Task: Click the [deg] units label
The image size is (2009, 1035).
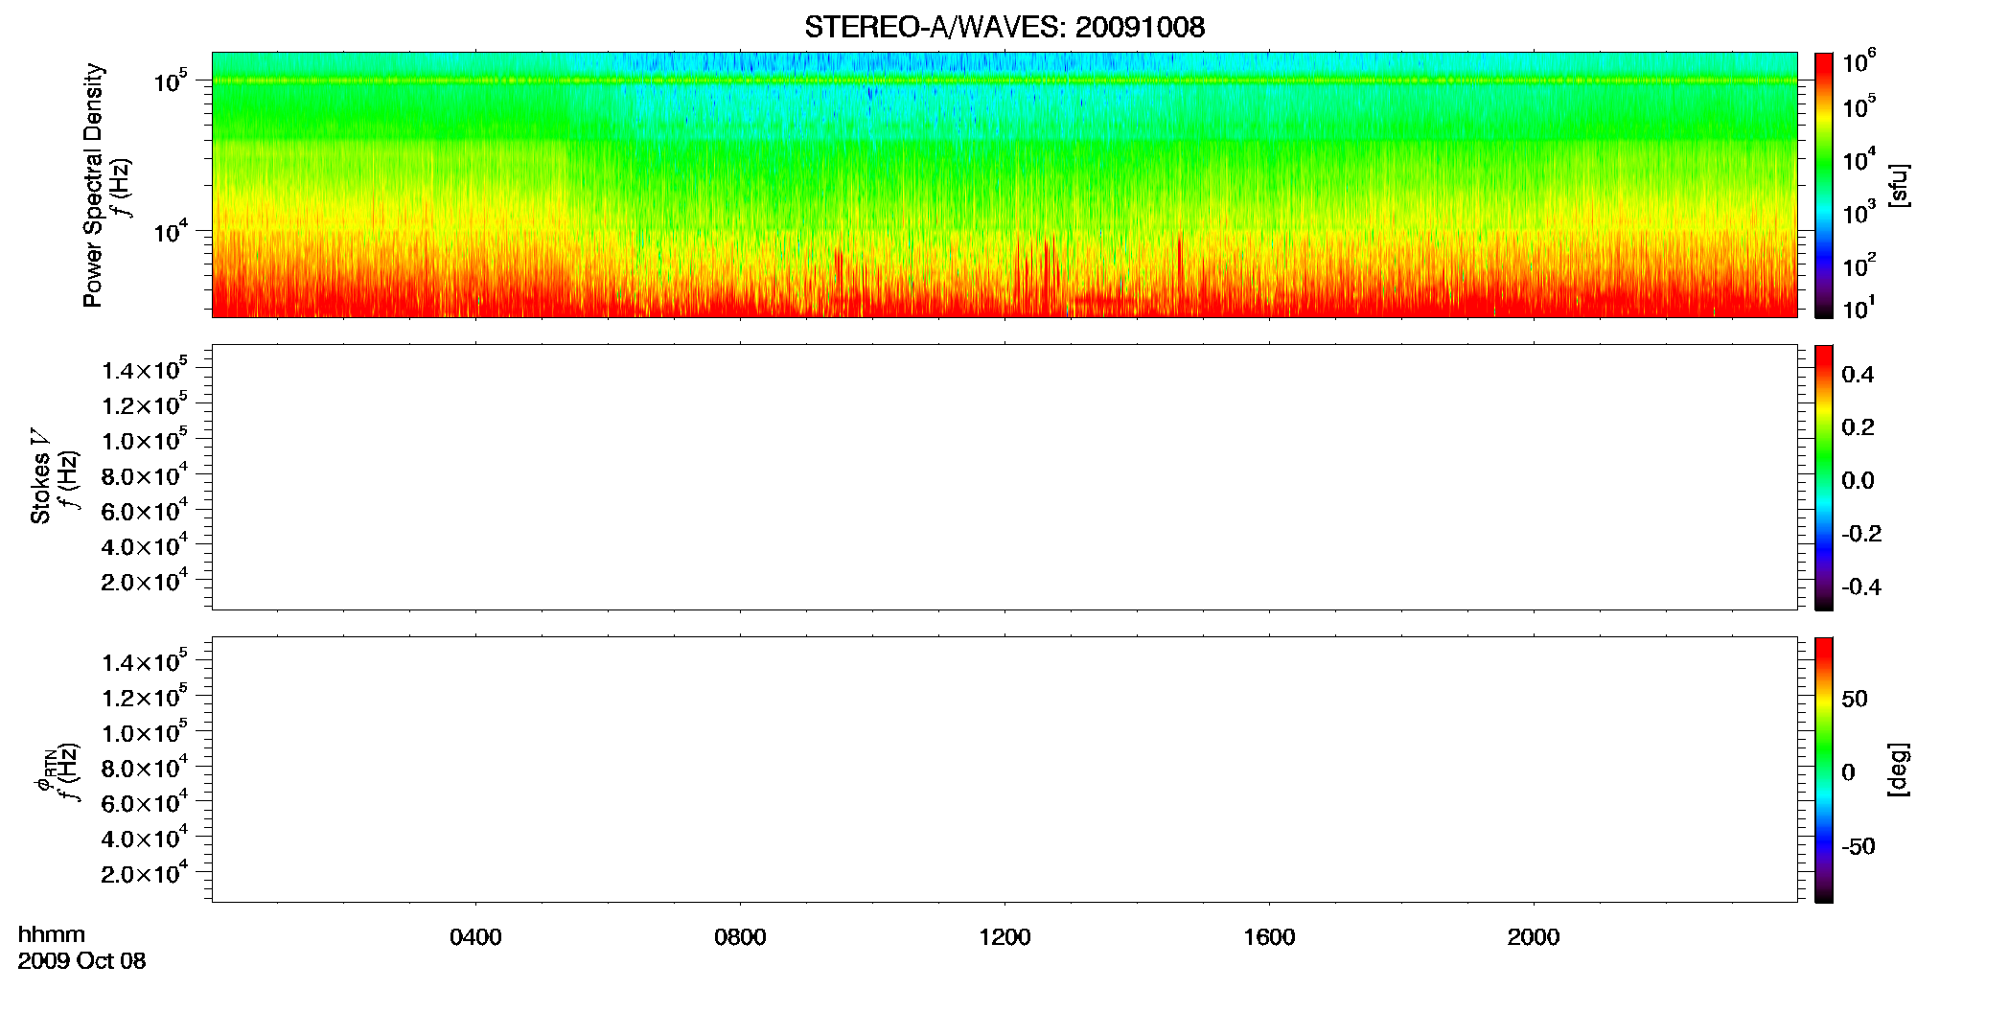Action: point(1899,770)
